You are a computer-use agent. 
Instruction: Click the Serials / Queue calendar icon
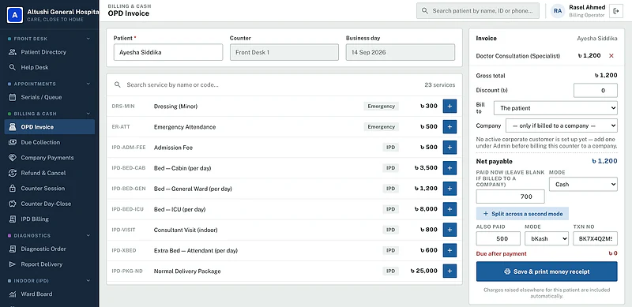click(x=13, y=97)
